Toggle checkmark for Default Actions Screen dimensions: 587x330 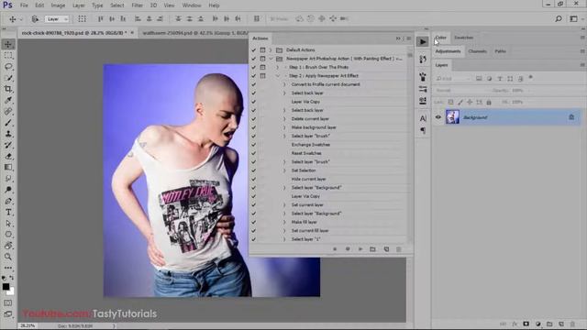[x=253, y=49]
